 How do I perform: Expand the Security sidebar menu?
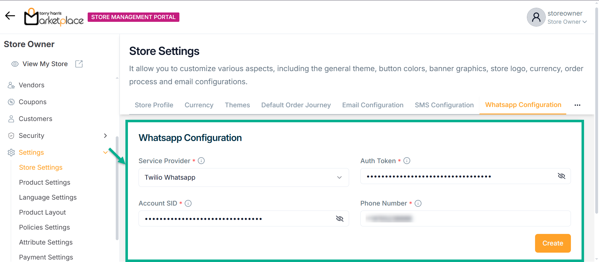click(105, 136)
